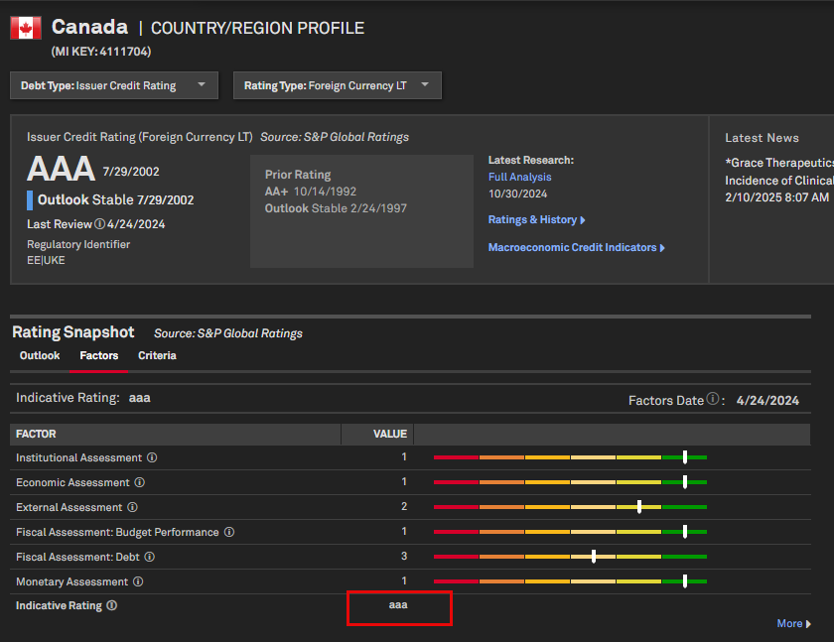
Task: Click the Fiscal Assessment: Debt score bar
Action: (570, 557)
